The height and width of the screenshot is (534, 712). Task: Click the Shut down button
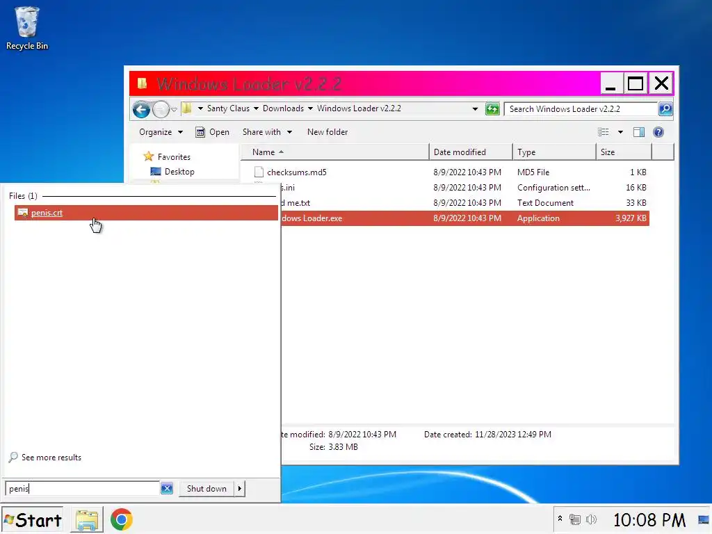coord(207,489)
